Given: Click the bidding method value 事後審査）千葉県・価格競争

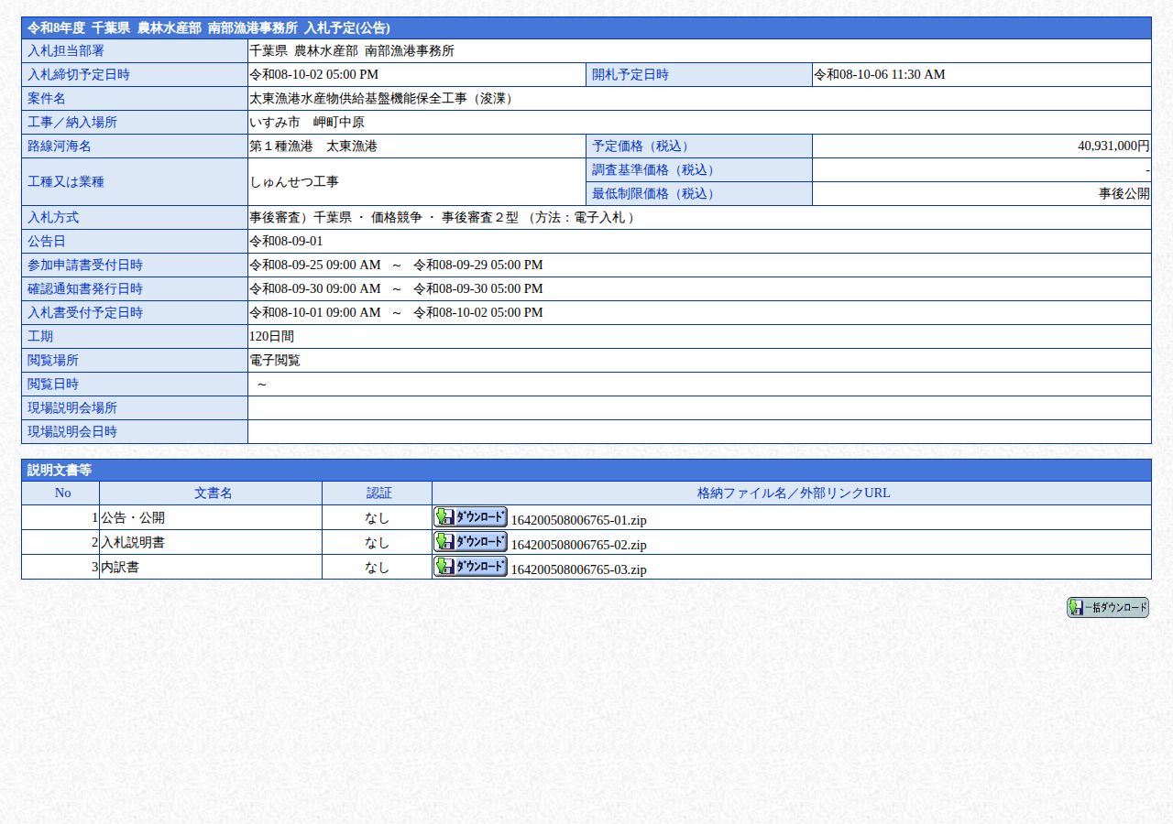Looking at the screenshot, I should pos(443,217).
